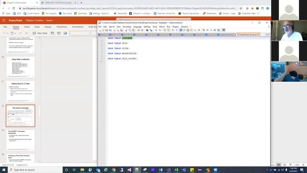Click Notepad++ Paste toolbar icon

(x=134, y=30)
